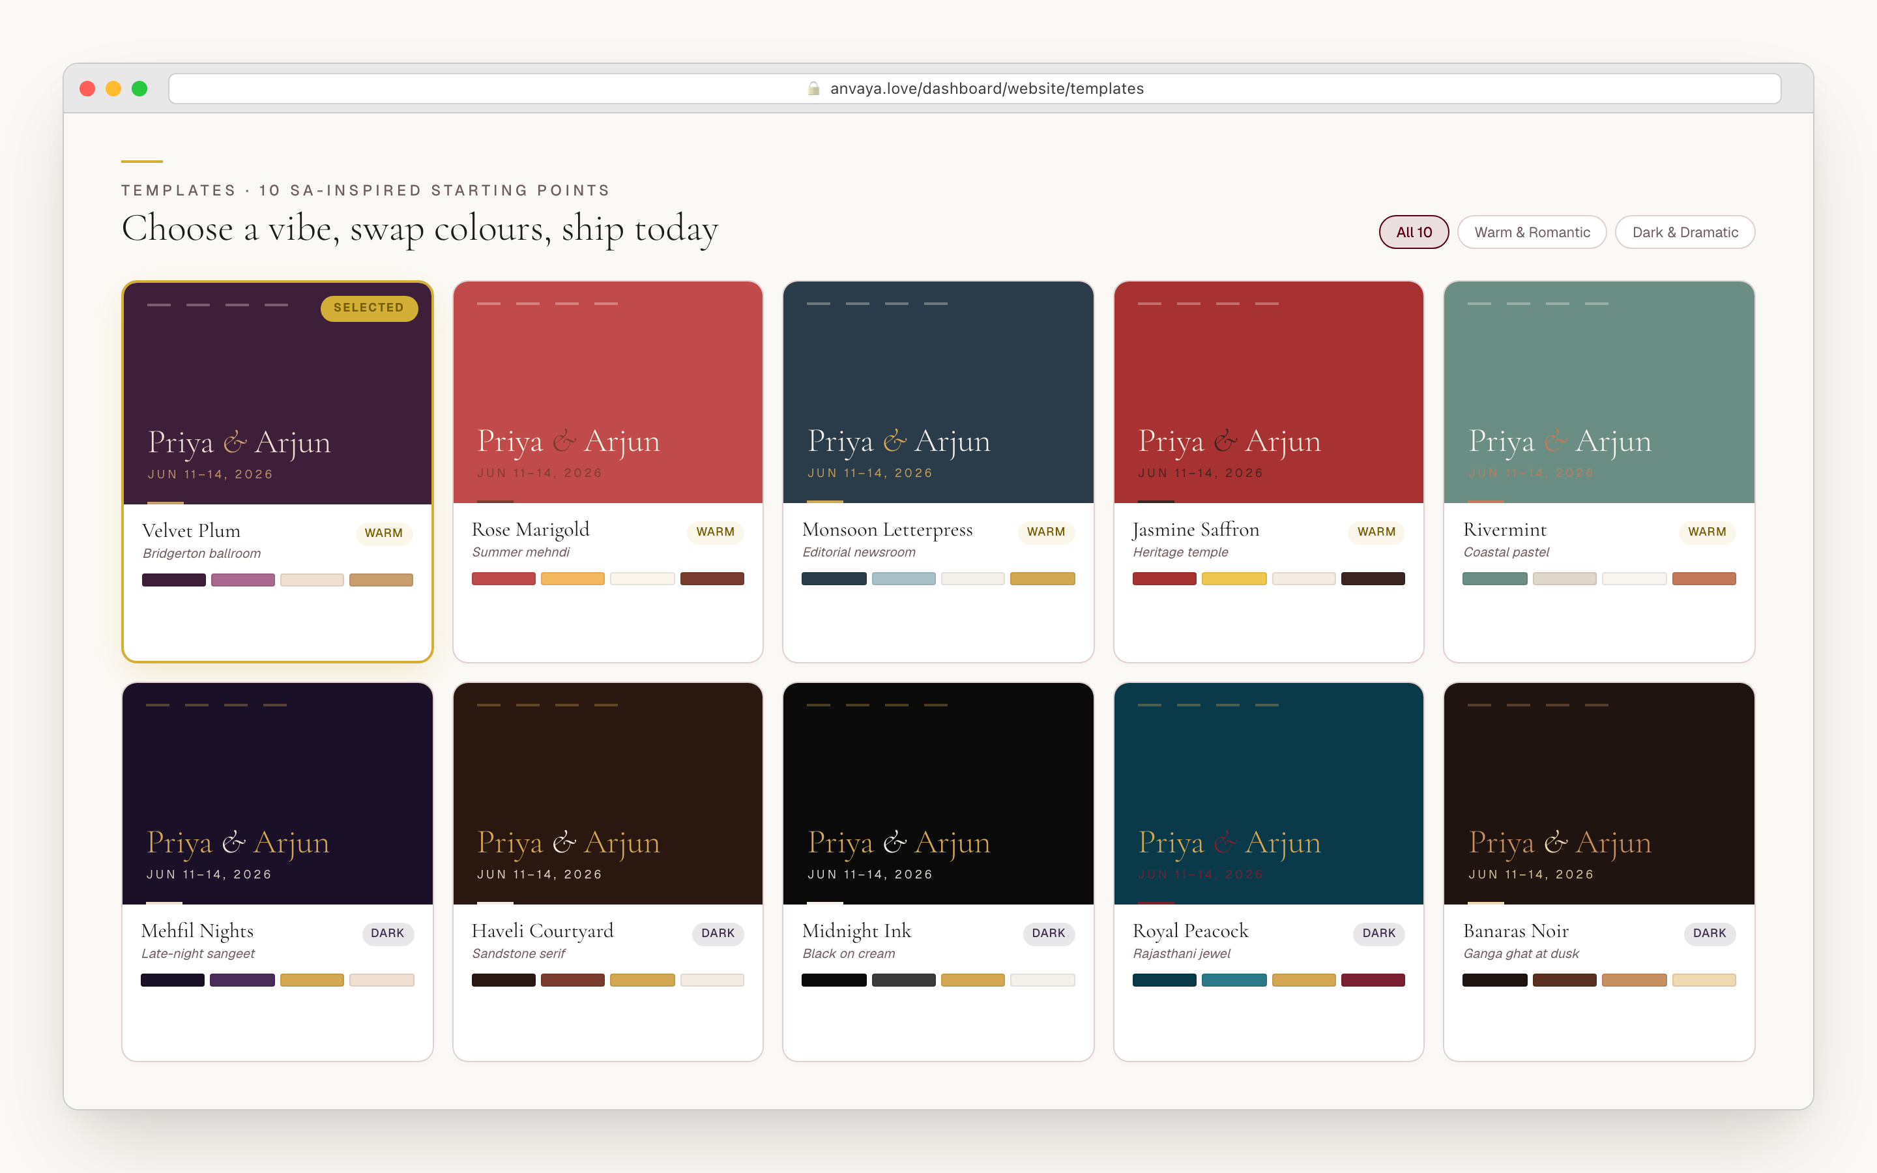Click the "Velvet Plum" template name
1877x1173 pixels.
point(192,530)
